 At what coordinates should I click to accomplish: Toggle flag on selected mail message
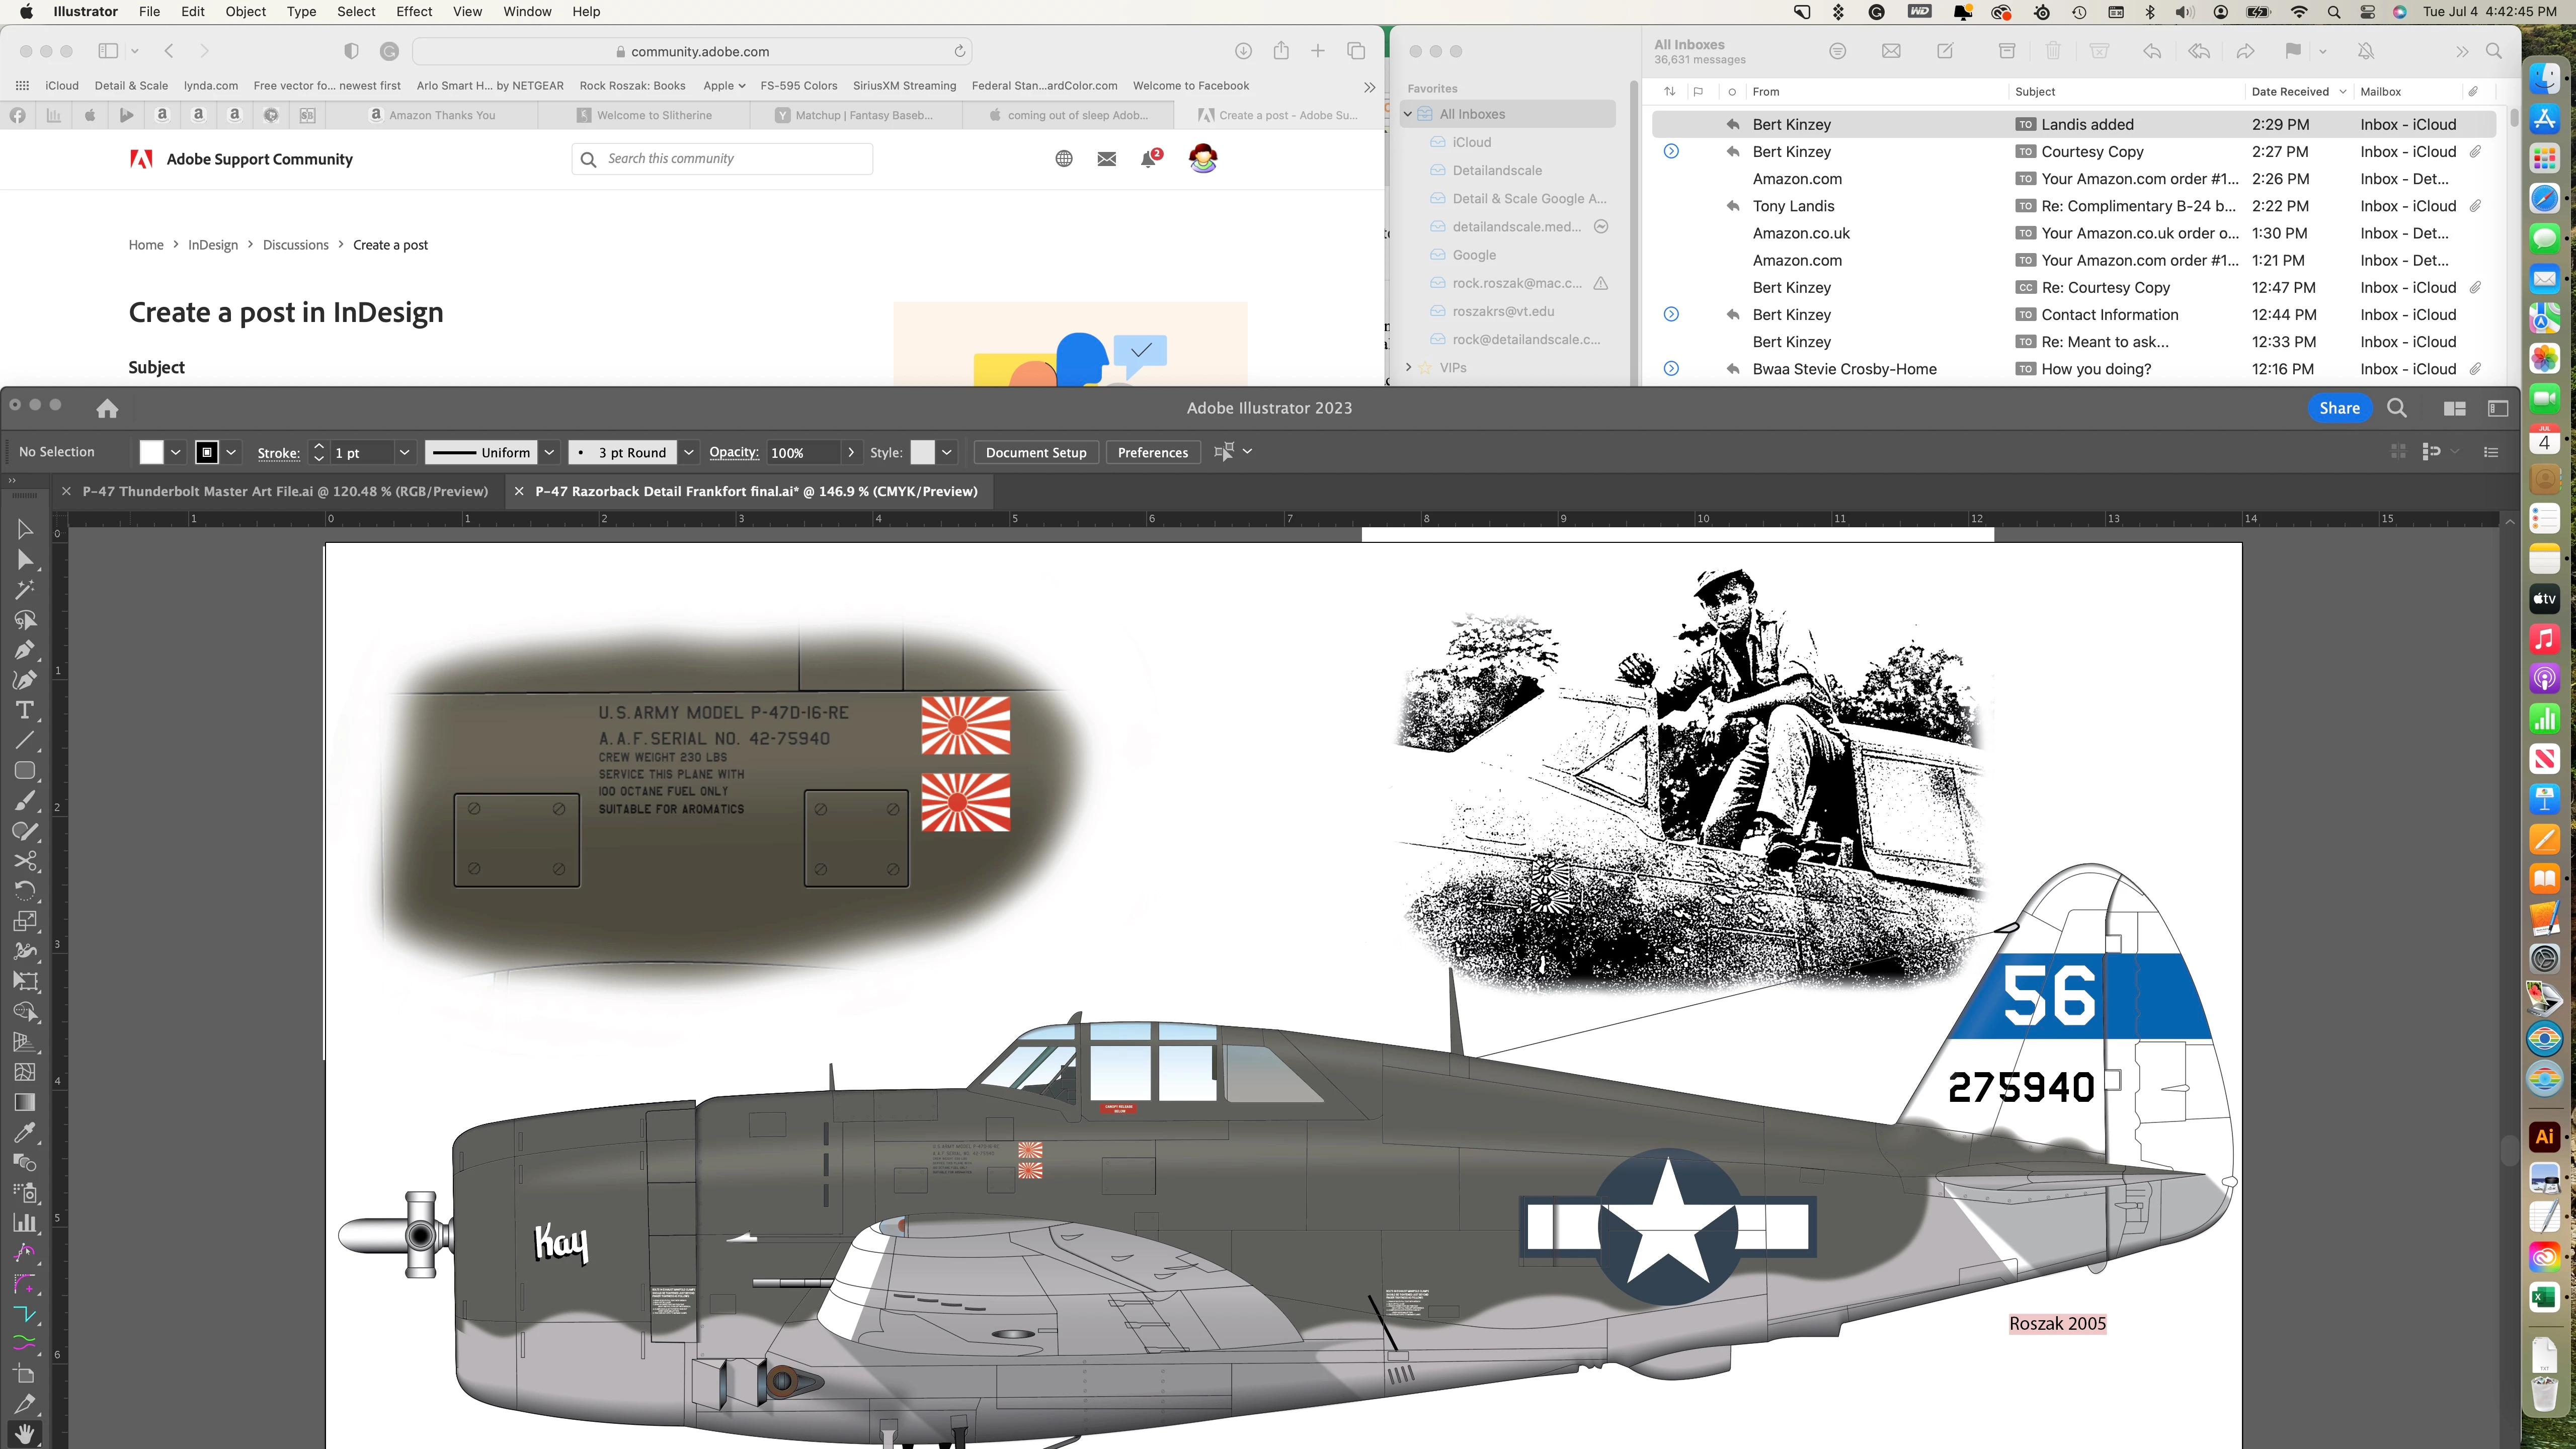2293,51
